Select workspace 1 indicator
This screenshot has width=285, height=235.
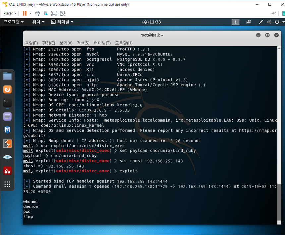(235, 22)
